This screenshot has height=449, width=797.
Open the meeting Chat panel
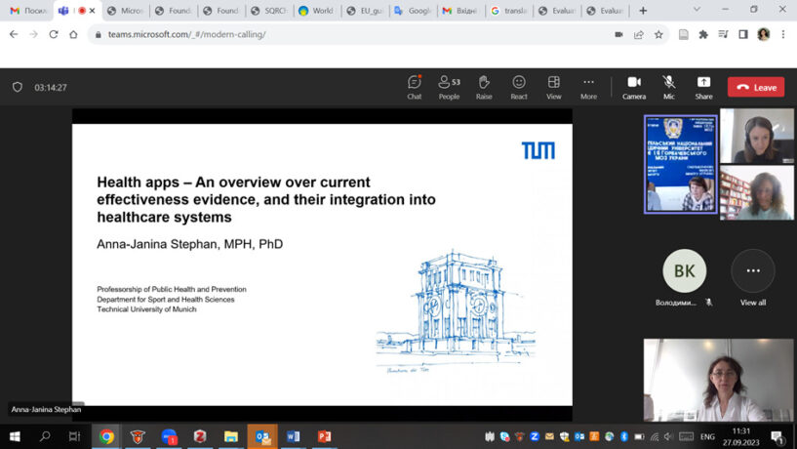click(414, 87)
